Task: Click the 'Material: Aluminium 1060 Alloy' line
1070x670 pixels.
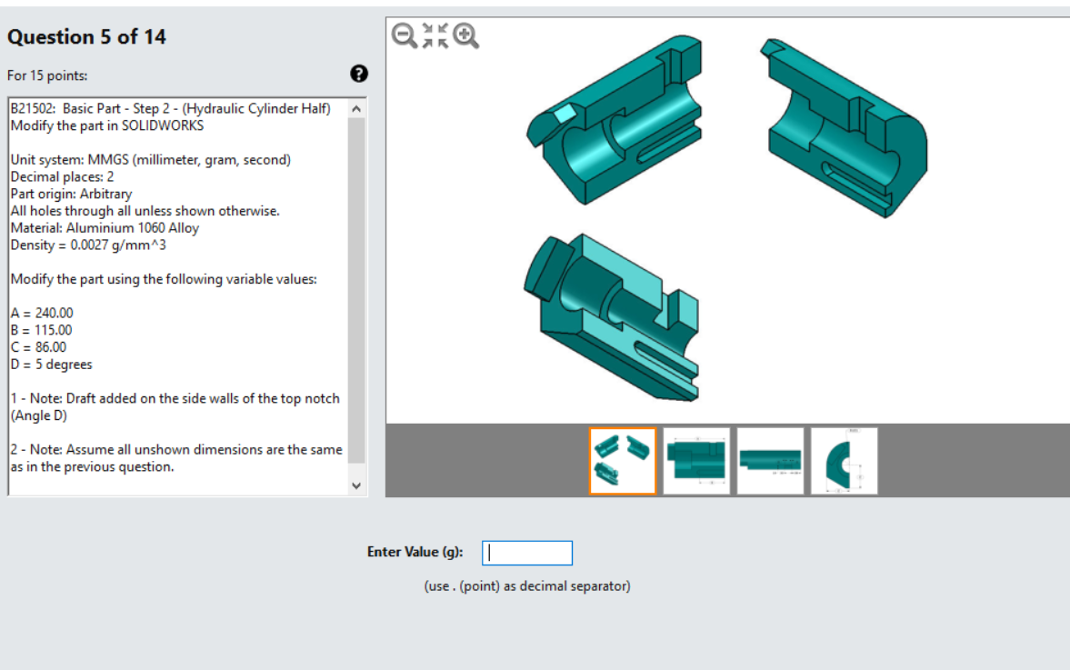Action: pyautogui.click(x=105, y=228)
